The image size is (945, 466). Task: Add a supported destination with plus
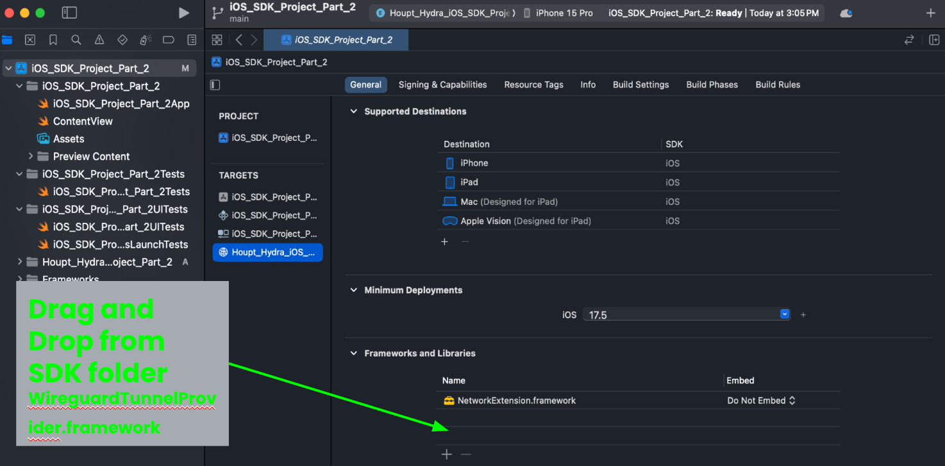pyautogui.click(x=445, y=241)
